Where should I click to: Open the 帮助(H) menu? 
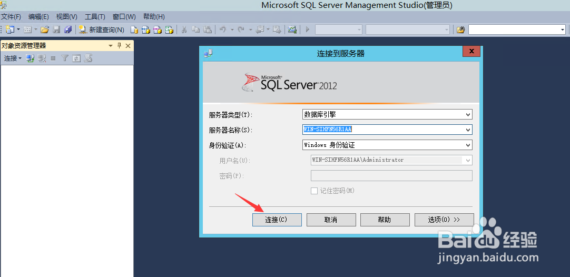(x=154, y=17)
